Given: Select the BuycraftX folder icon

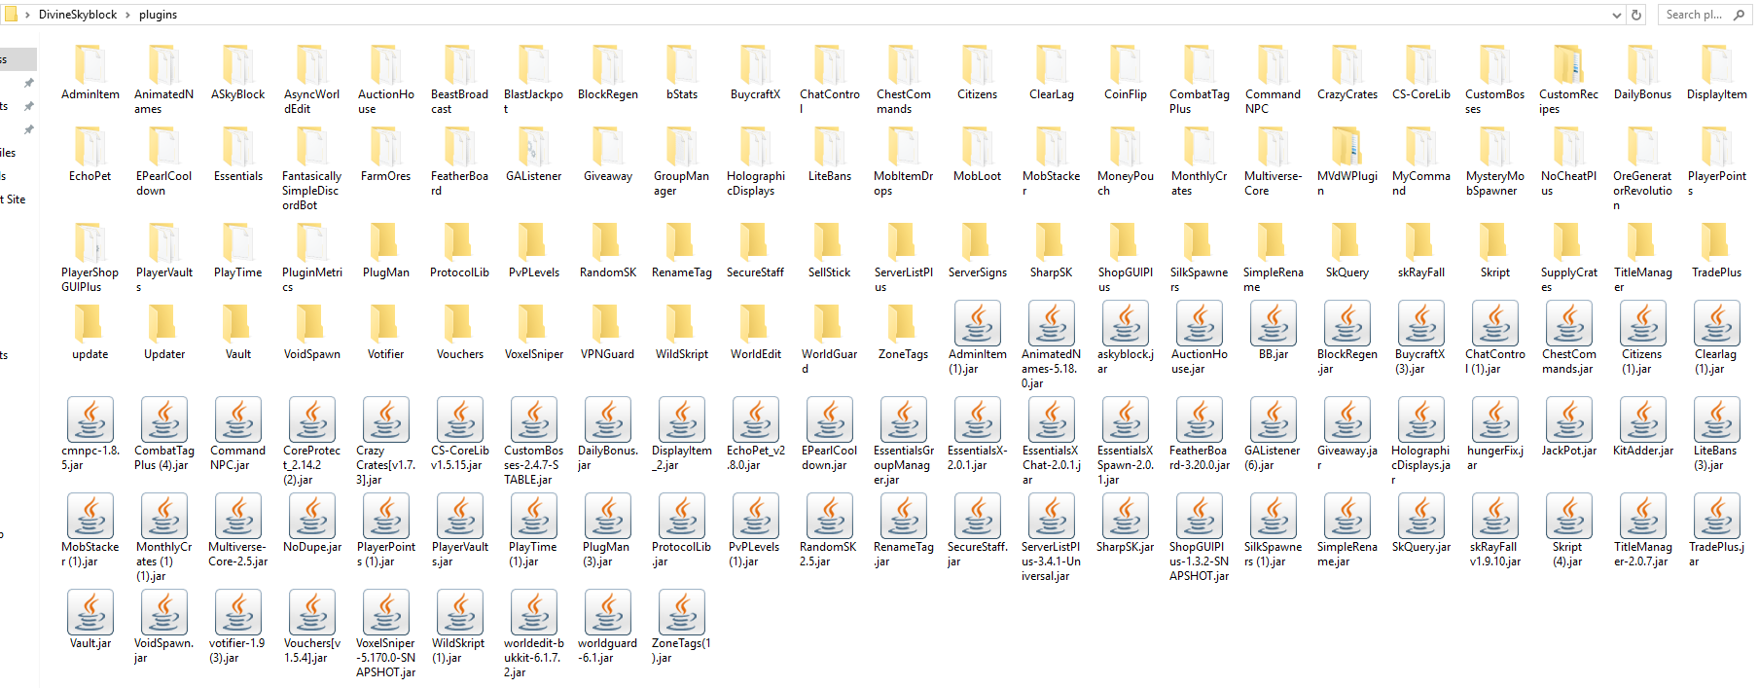Looking at the screenshot, I should point(755,64).
